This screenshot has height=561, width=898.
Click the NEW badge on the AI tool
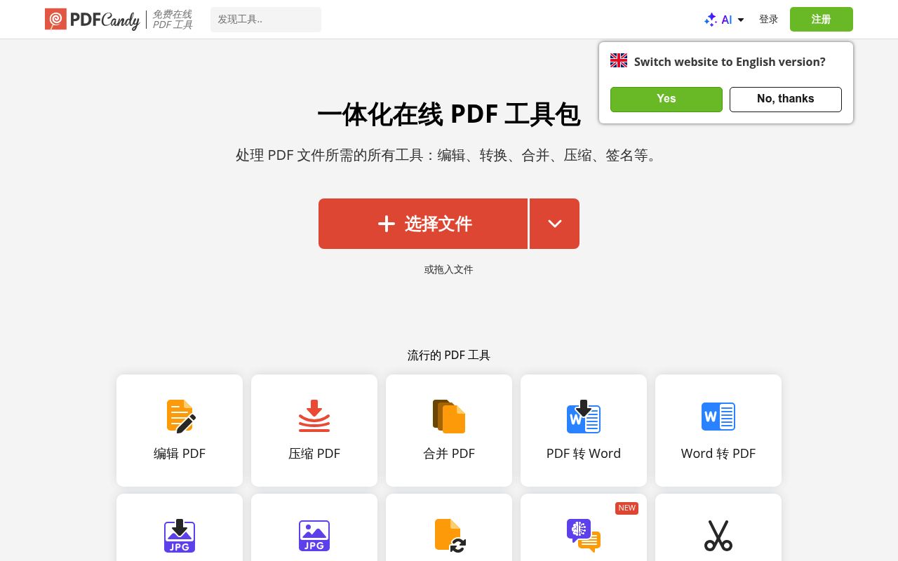(627, 508)
